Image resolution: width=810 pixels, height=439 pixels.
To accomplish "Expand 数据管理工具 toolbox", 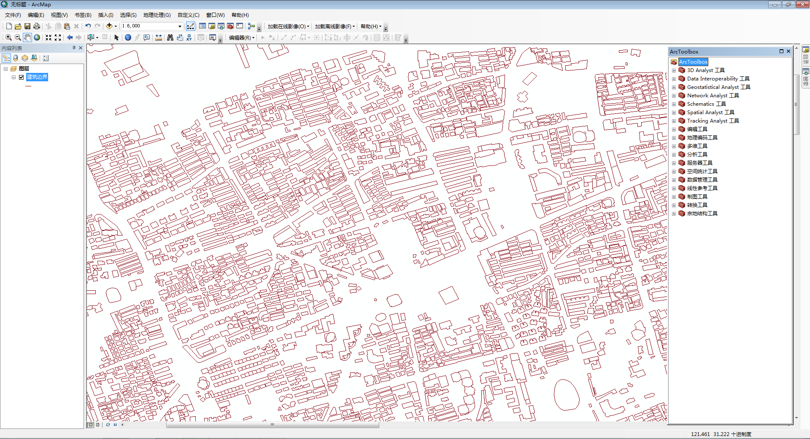I will 674,180.
